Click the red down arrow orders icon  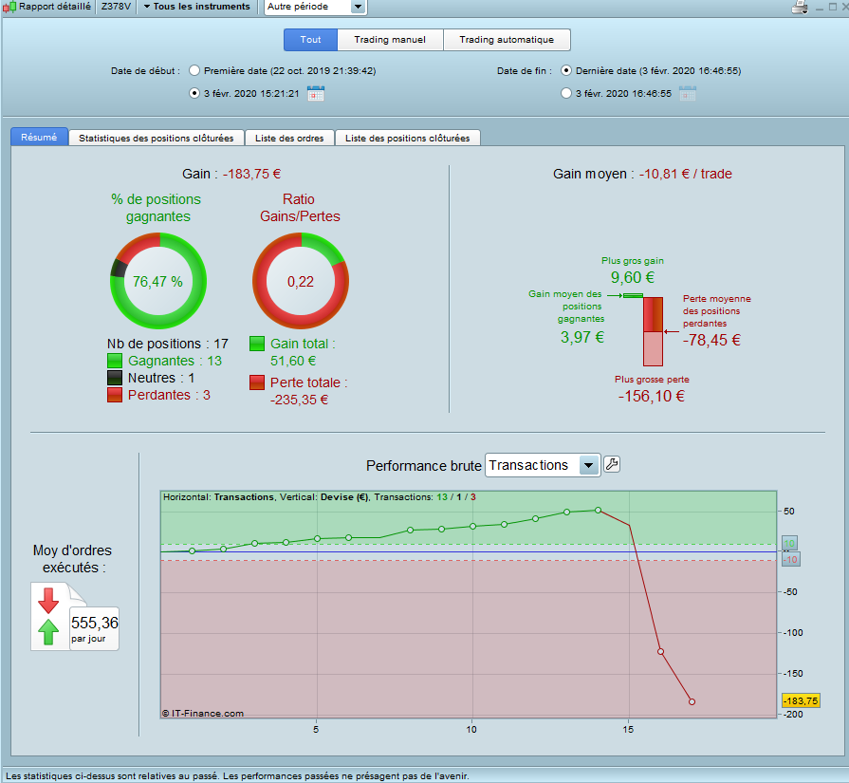tap(48, 600)
